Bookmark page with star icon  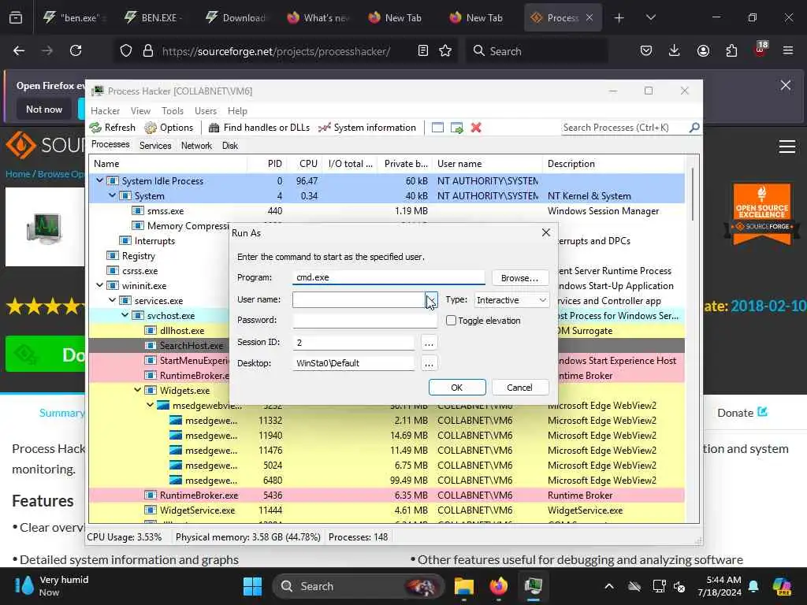click(x=445, y=50)
